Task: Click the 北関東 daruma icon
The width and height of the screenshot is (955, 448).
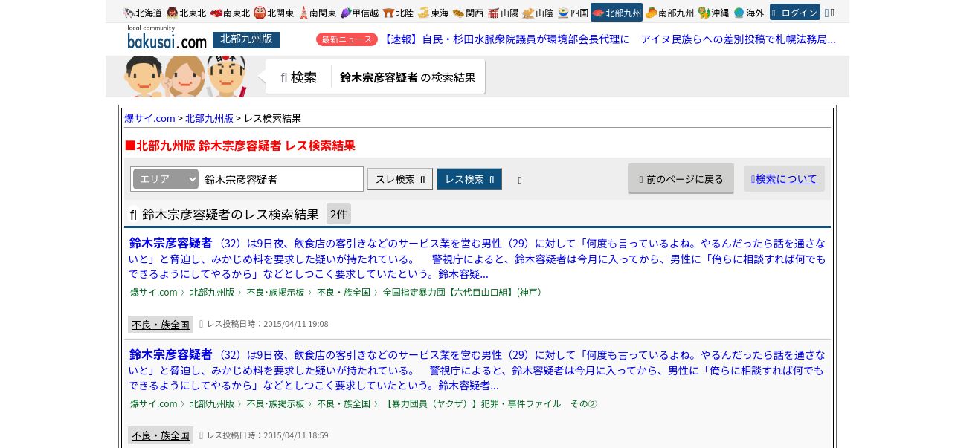Action: (x=260, y=13)
